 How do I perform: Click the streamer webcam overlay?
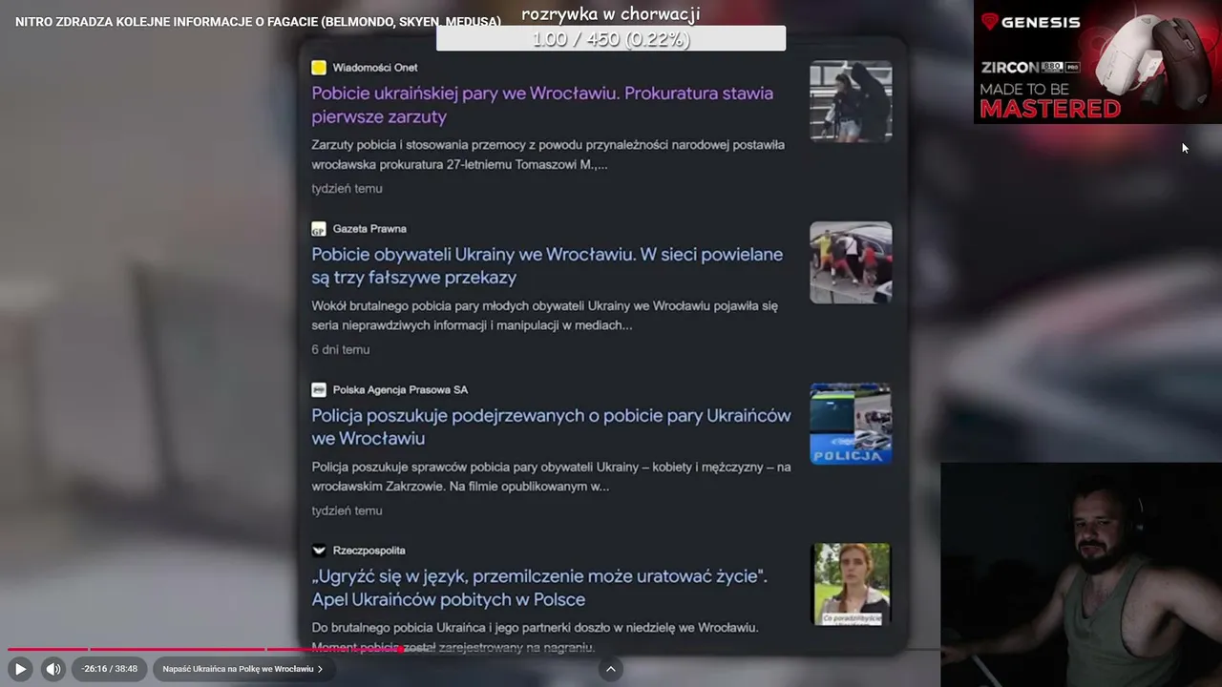(x=1081, y=574)
